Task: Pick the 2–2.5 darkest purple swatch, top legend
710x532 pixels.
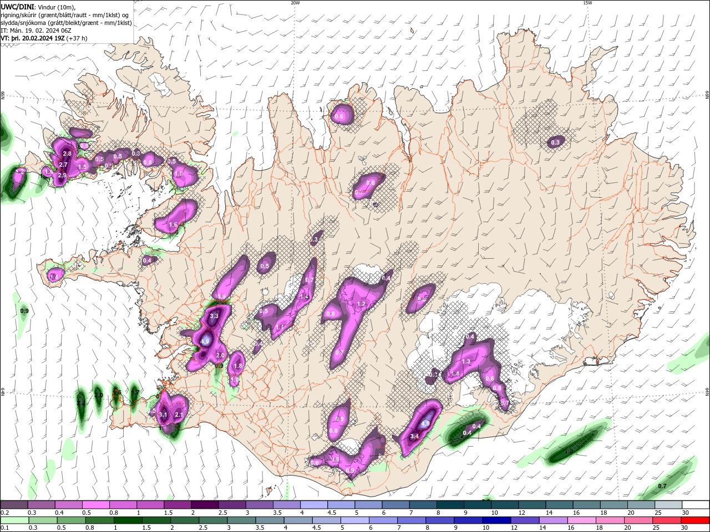Action: pos(205,505)
